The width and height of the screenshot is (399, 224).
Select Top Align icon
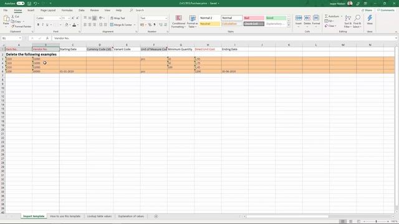click(85, 18)
